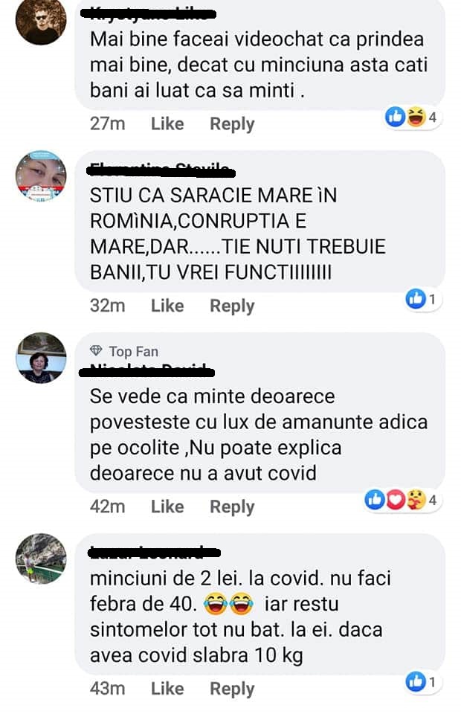Click thumbs-up reaction on 42m comment
This screenshot has height=714, width=461.
click(375, 500)
